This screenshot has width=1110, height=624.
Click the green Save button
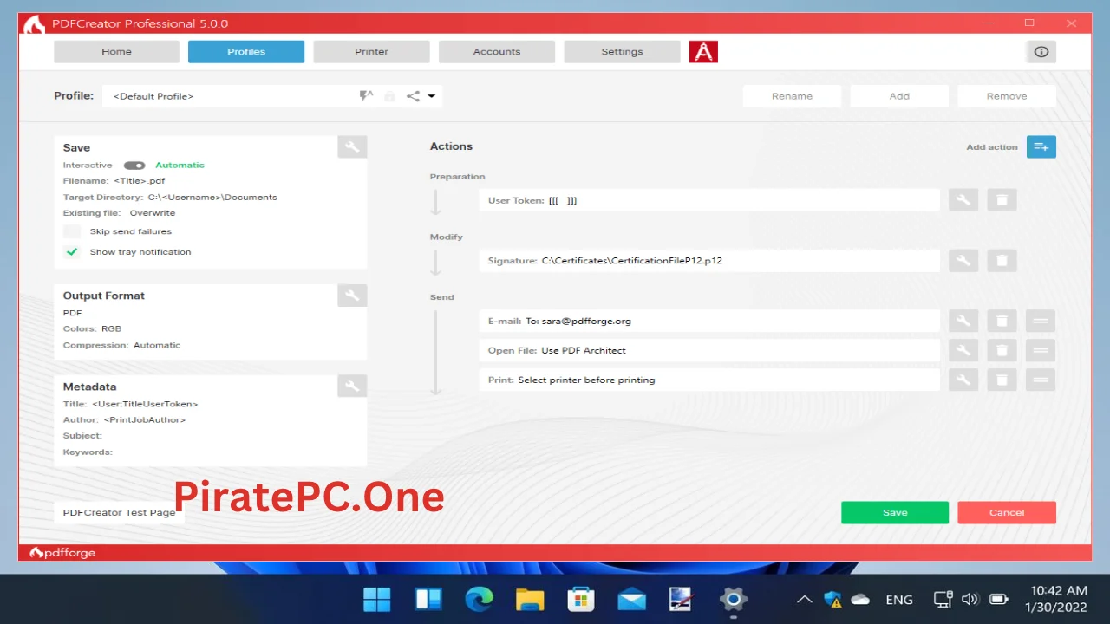pos(895,512)
